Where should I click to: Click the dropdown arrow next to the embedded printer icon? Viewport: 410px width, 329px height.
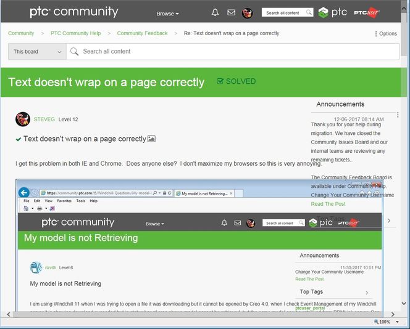coord(46,208)
